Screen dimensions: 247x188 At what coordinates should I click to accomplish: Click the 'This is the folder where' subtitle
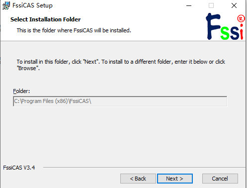(74, 30)
